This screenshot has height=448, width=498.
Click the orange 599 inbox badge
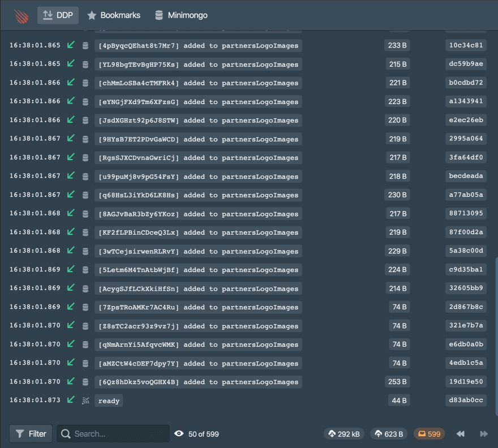point(429,434)
